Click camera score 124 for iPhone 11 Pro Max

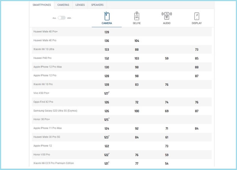pos(107,129)
